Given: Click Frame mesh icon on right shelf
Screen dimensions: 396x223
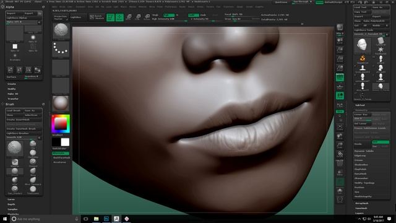Looking at the screenshot, I should point(340,126).
